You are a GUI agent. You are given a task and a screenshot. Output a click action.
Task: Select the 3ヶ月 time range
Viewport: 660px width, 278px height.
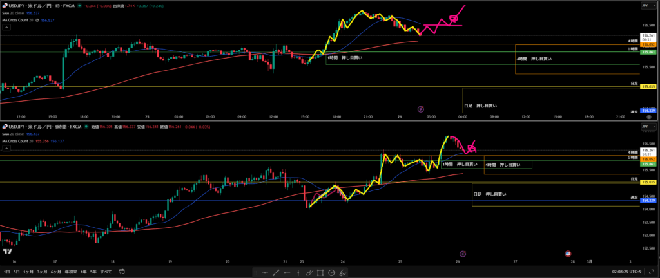[42, 273]
